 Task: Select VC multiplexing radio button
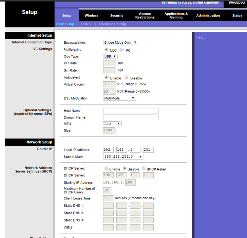(122, 50)
